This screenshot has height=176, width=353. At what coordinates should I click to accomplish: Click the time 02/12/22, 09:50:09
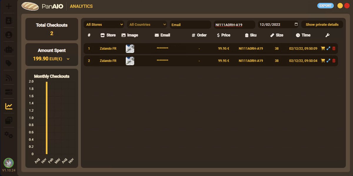[x=303, y=48]
